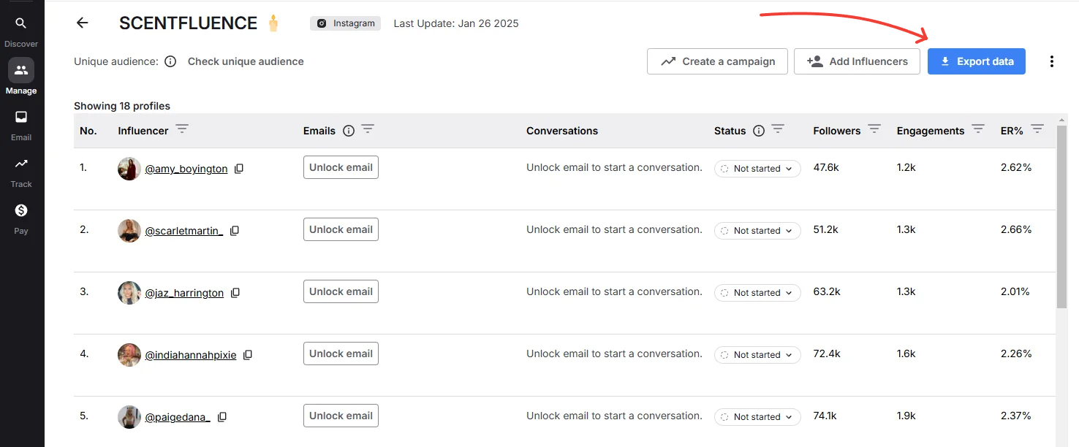
Task: Click the SCENTFLUENCE list title
Action: (188, 23)
